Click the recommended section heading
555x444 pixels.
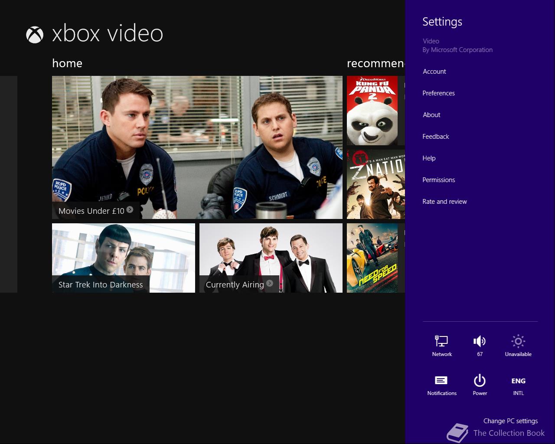coord(376,63)
